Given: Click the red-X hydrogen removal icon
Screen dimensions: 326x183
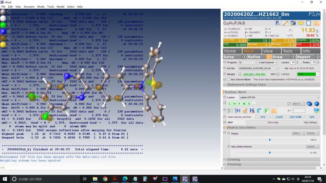Looking at the screenshot, I should coord(252,110).
